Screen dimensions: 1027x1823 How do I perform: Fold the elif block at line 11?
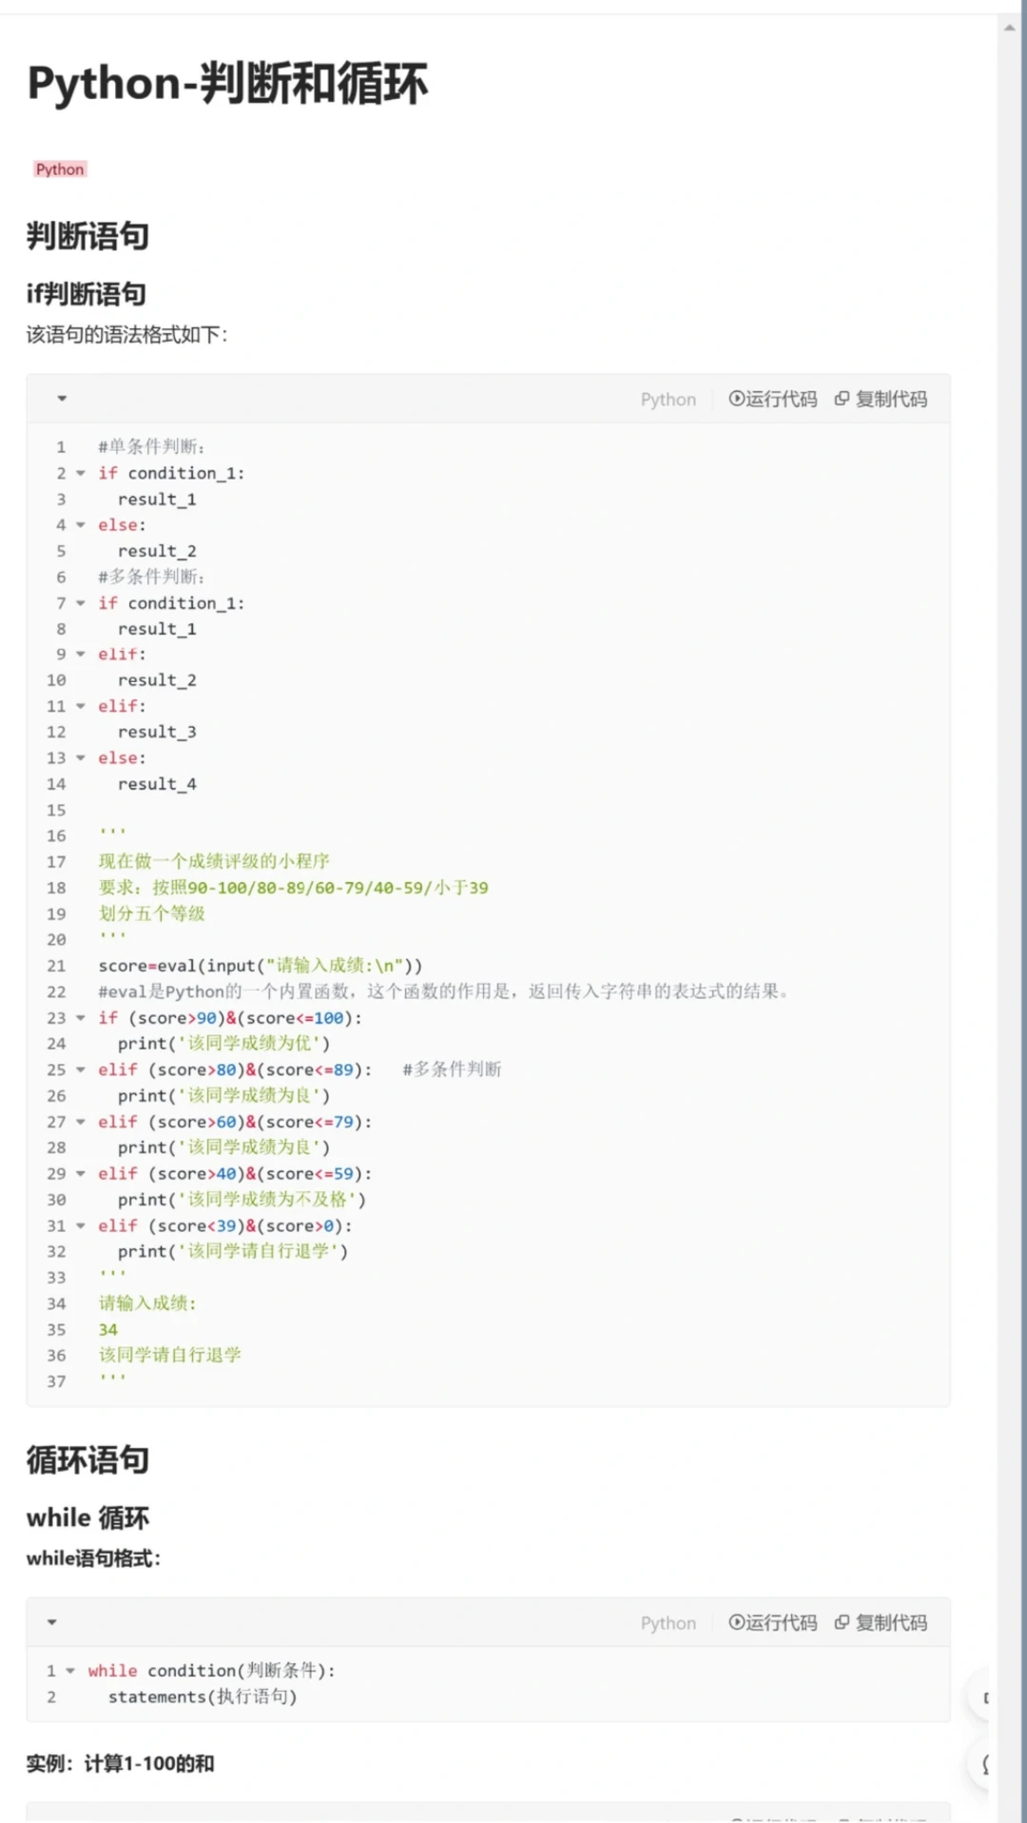click(81, 706)
